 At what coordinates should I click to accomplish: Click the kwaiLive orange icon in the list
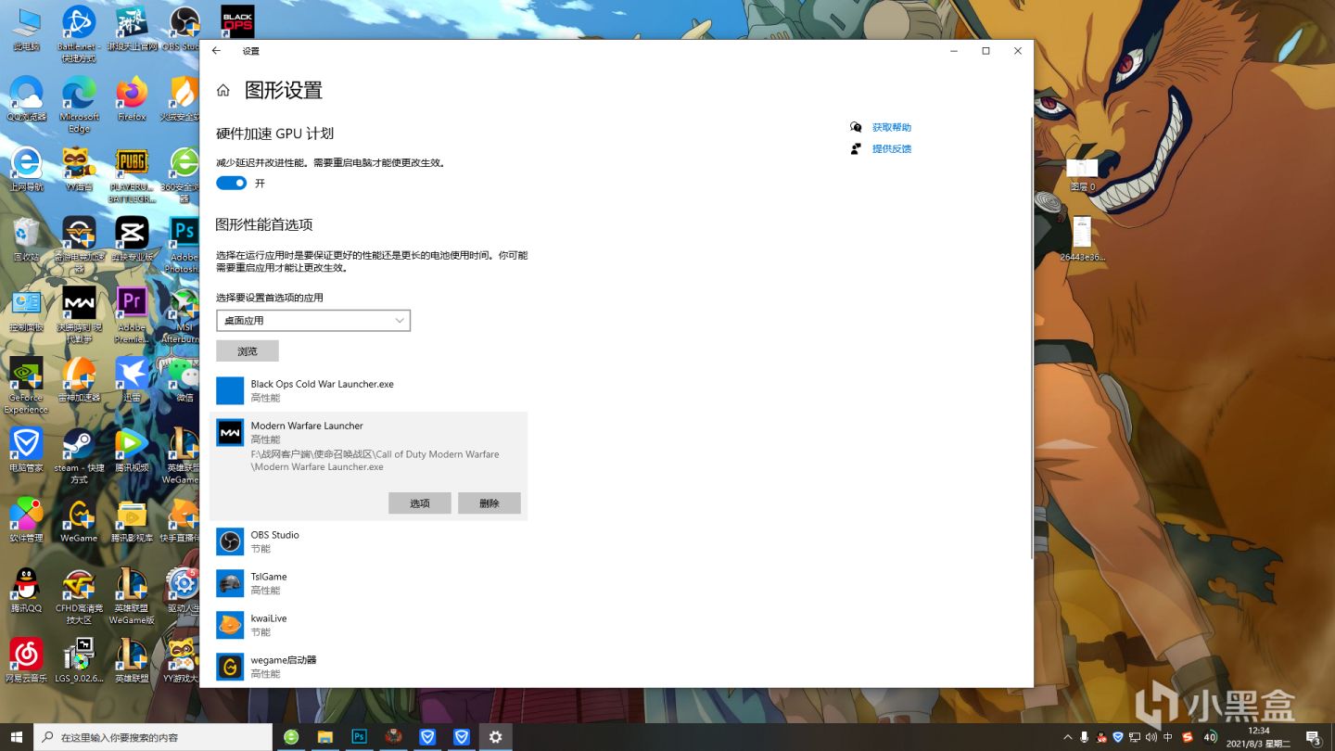point(230,625)
